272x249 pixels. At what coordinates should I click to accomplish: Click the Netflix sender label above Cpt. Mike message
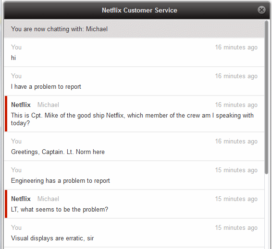(21, 105)
